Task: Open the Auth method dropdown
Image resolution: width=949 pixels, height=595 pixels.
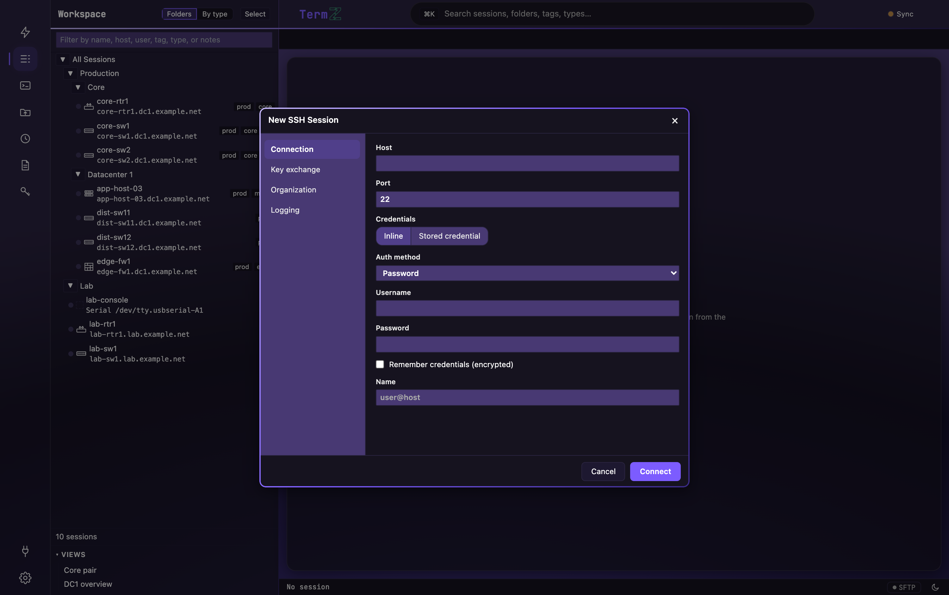Action: [x=527, y=273]
